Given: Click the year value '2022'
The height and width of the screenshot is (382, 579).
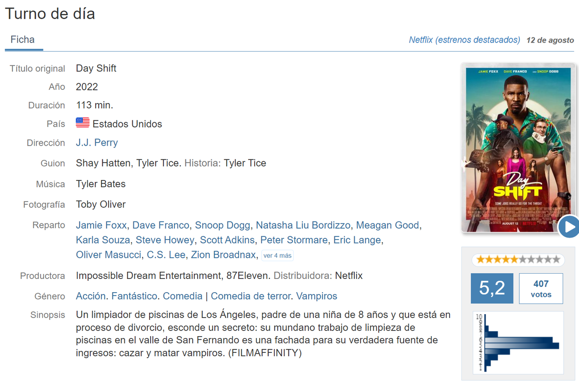Looking at the screenshot, I should tap(87, 86).
